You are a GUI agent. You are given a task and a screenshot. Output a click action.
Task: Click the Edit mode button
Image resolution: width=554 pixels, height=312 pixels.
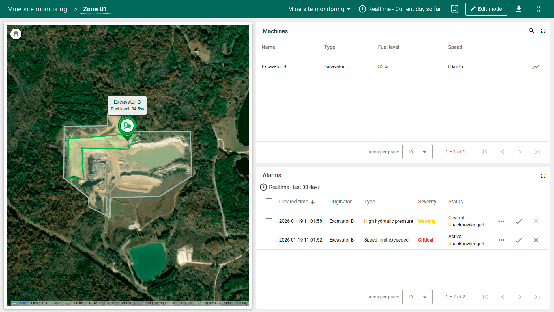pos(486,9)
